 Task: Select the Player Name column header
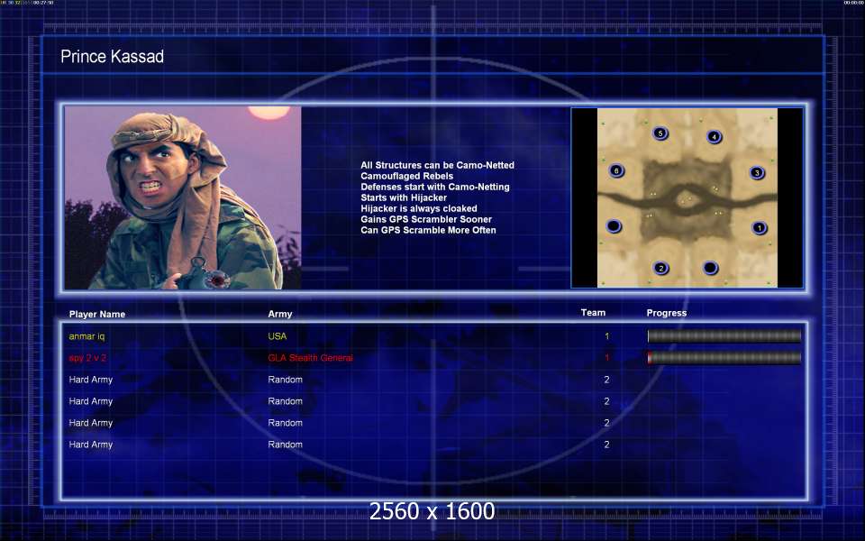click(97, 315)
